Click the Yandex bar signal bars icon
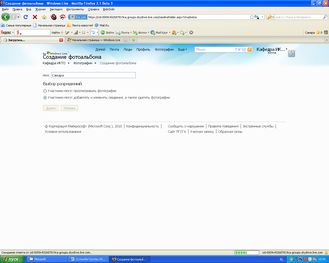The height and width of the screenshot is (263, 329). (x=76, y=33)
